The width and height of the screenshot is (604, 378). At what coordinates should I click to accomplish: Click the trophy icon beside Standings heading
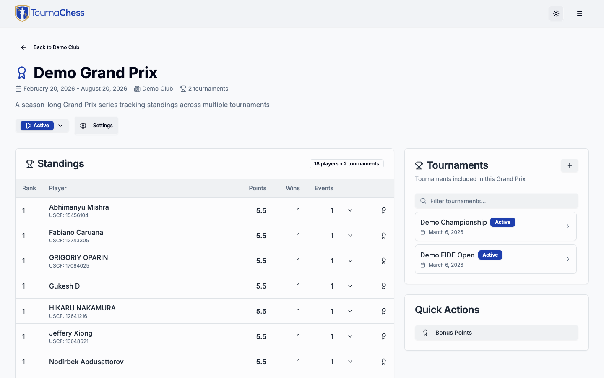(29, 164)
